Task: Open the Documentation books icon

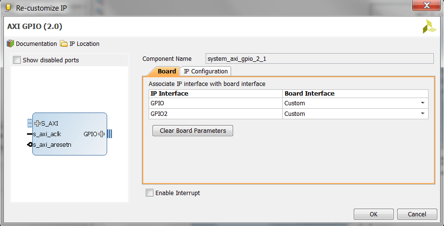Action: pos(10,43)
